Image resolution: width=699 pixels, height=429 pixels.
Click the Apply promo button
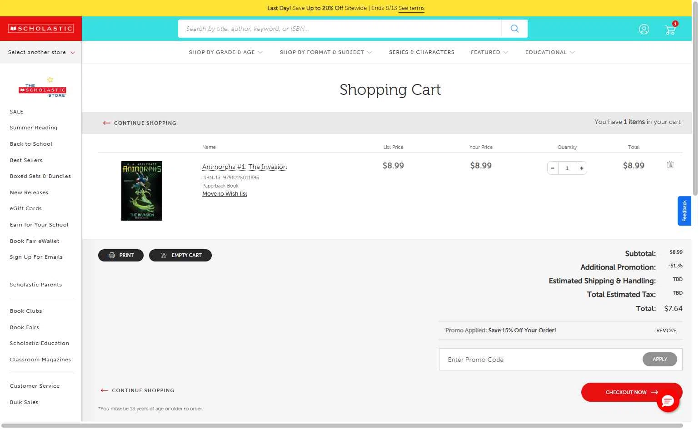660,360
